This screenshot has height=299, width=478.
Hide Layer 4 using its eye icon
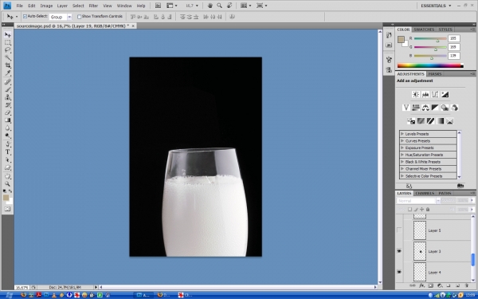click(399, 272)
